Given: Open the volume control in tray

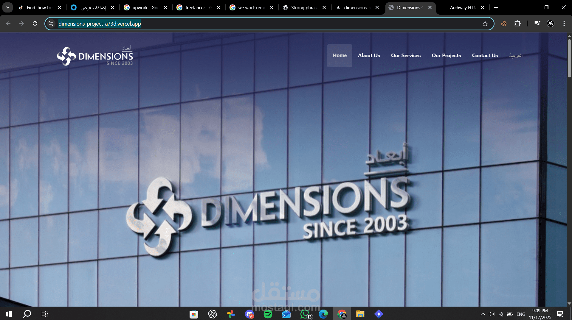Looking at the screenshot, I should (491, 314).
